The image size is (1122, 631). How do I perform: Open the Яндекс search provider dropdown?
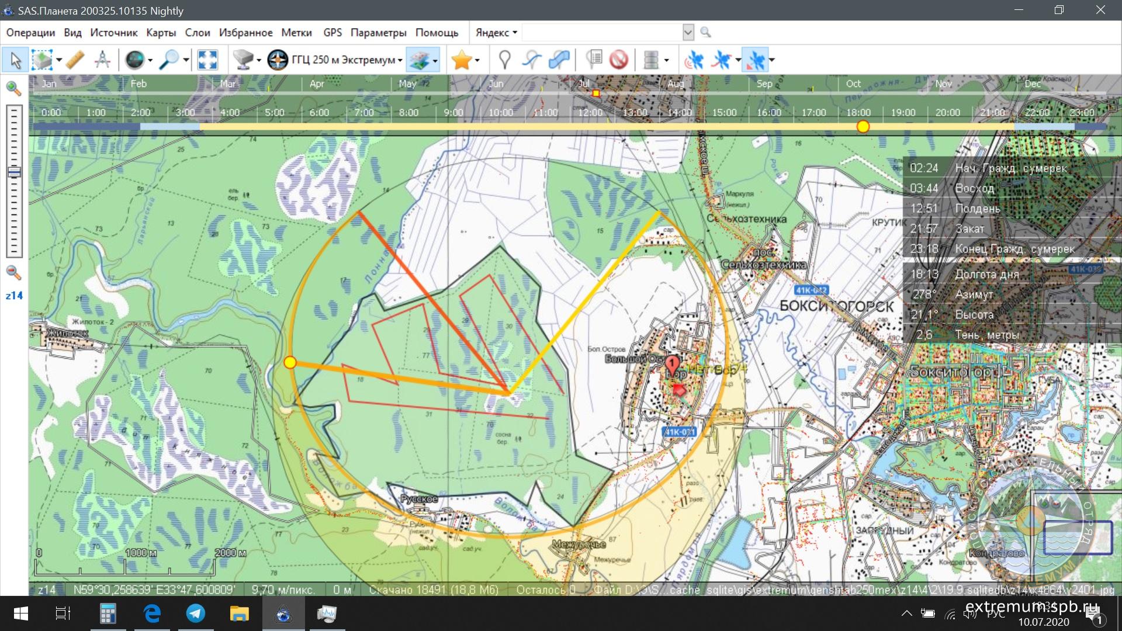point(496,33)
